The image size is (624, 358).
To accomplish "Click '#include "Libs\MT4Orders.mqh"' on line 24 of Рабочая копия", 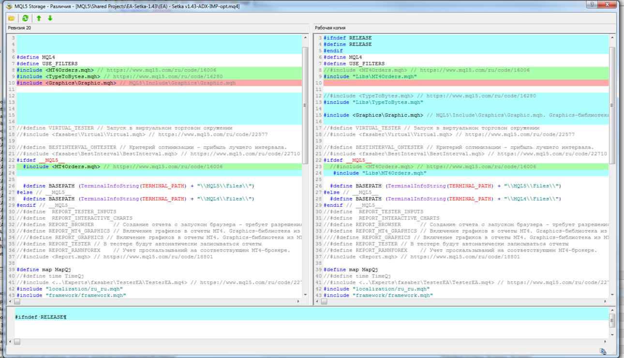I will tap(380, 173).
